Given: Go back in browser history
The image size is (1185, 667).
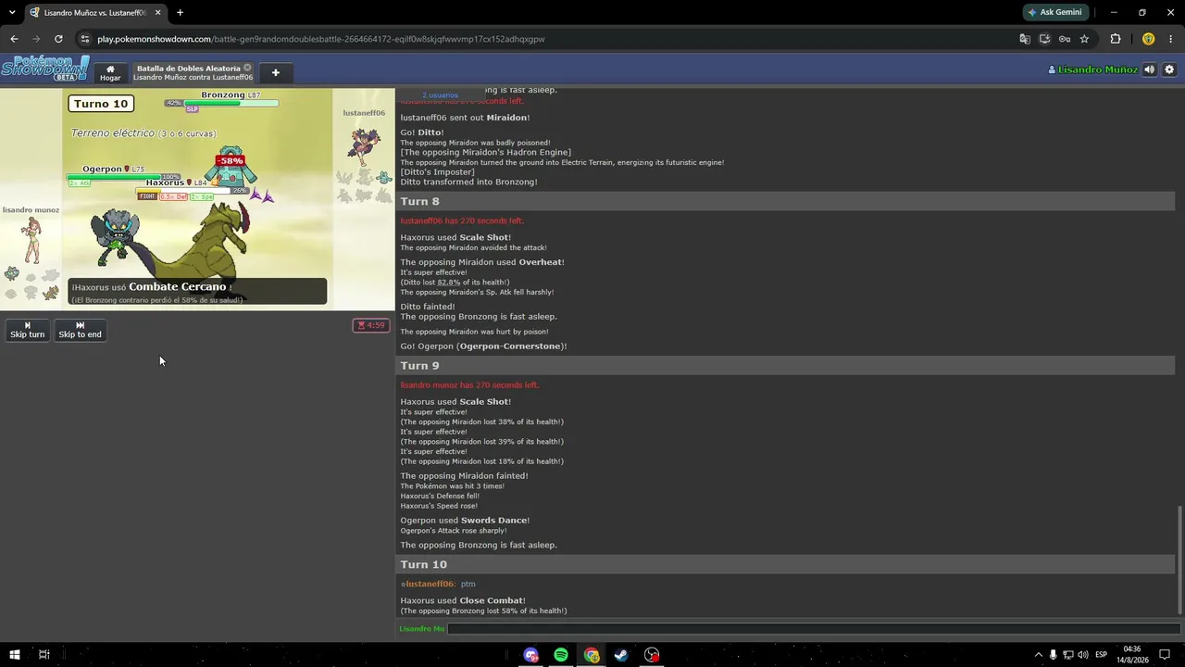Looking at the screenshot, I should point(14,39).
